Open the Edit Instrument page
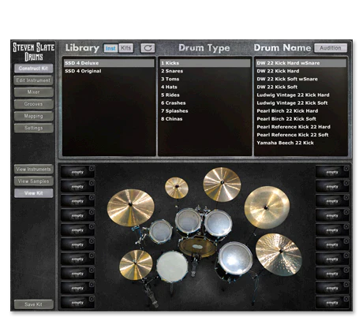 pos(34,80)
